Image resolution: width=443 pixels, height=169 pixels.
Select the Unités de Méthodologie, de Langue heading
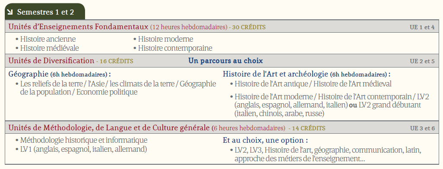[110, 128]
